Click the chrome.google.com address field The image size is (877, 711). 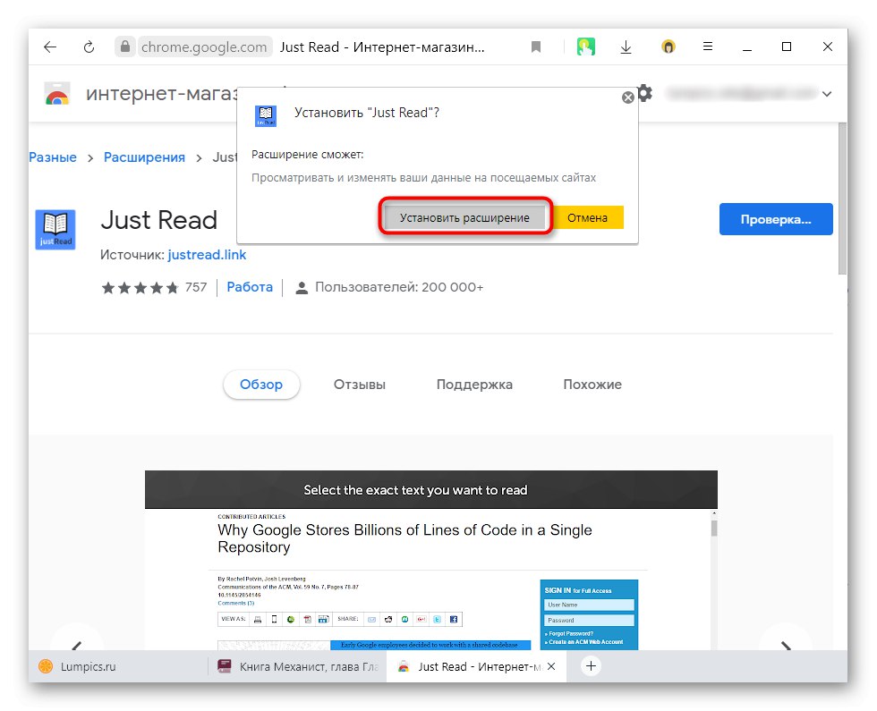point(204,47)
